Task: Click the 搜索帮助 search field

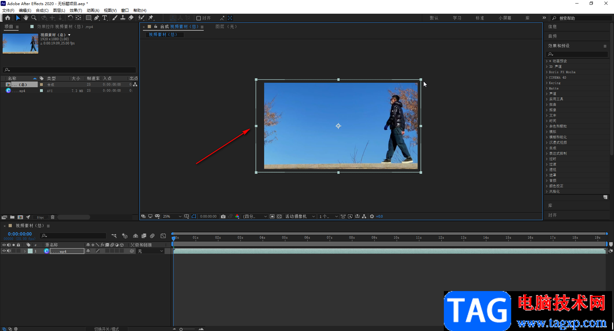Action: tap(581, 18)
